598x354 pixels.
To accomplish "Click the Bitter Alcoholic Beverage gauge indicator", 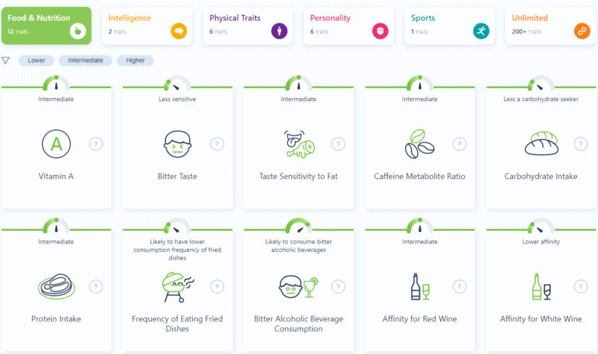I will [x=299, y=226].
